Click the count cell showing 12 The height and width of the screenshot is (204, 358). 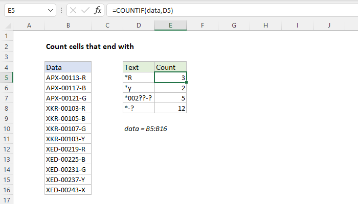[x=170, y=108]
